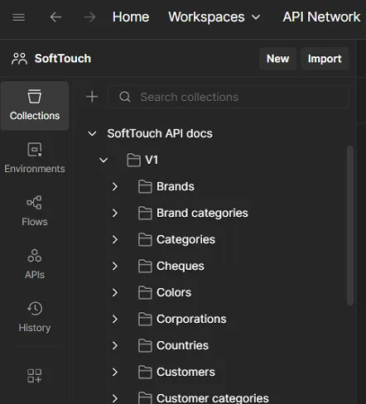Image resolution: width=366 pixels, height=404 pixels.
Task: Collapse the V1 folder chevron
Action: pos(104,160)
